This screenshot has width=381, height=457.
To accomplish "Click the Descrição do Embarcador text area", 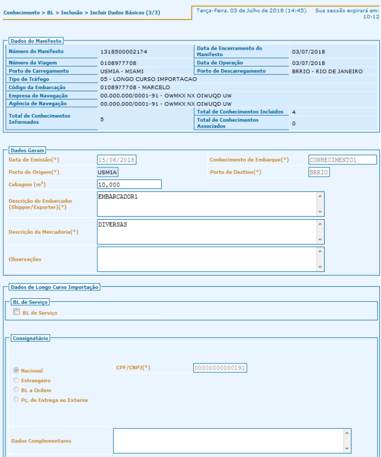I will pyautogui.click(x=206, y=204).
